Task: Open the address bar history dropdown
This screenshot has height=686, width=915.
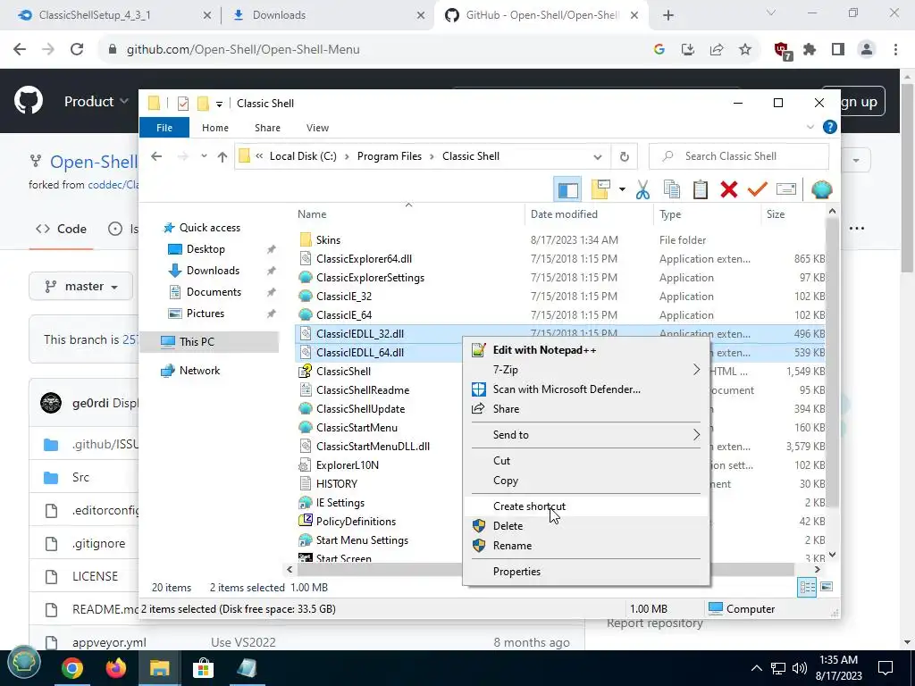Action: coord(598,156)
